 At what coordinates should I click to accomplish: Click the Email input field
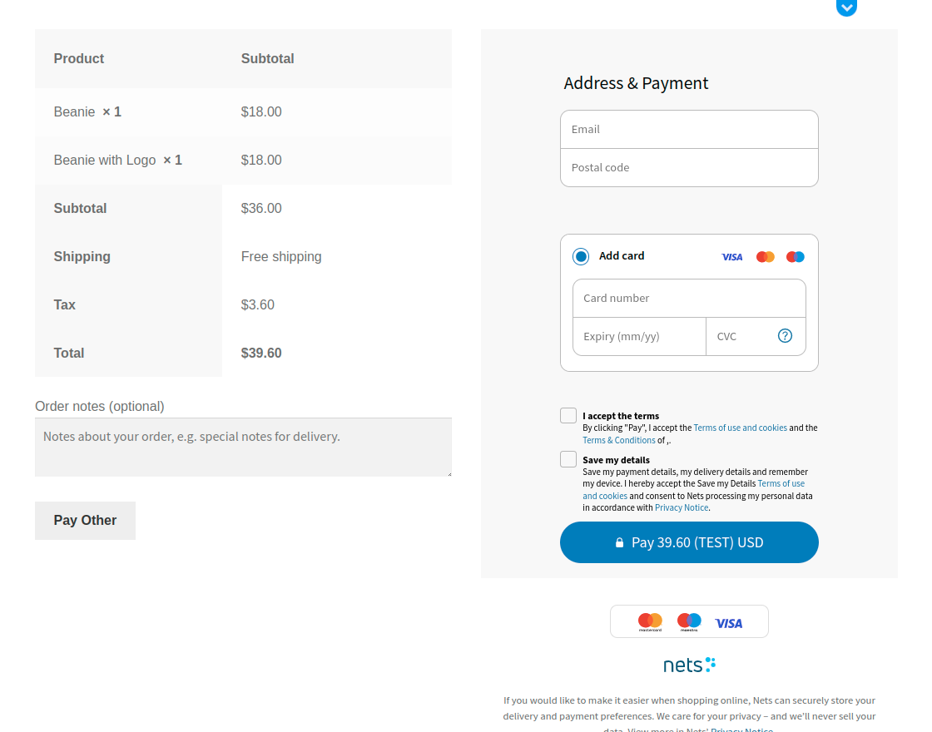(689, 129)
